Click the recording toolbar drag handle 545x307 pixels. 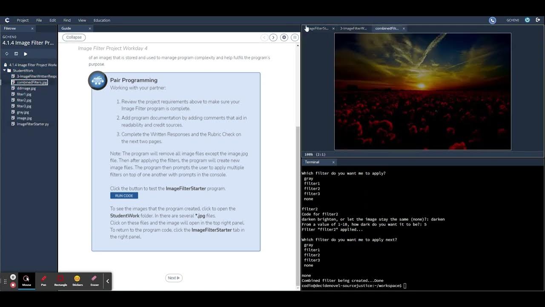coord(5,281)
